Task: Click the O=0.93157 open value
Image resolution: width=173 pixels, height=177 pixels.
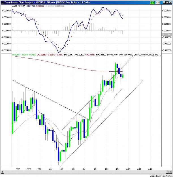Action: 90,55
